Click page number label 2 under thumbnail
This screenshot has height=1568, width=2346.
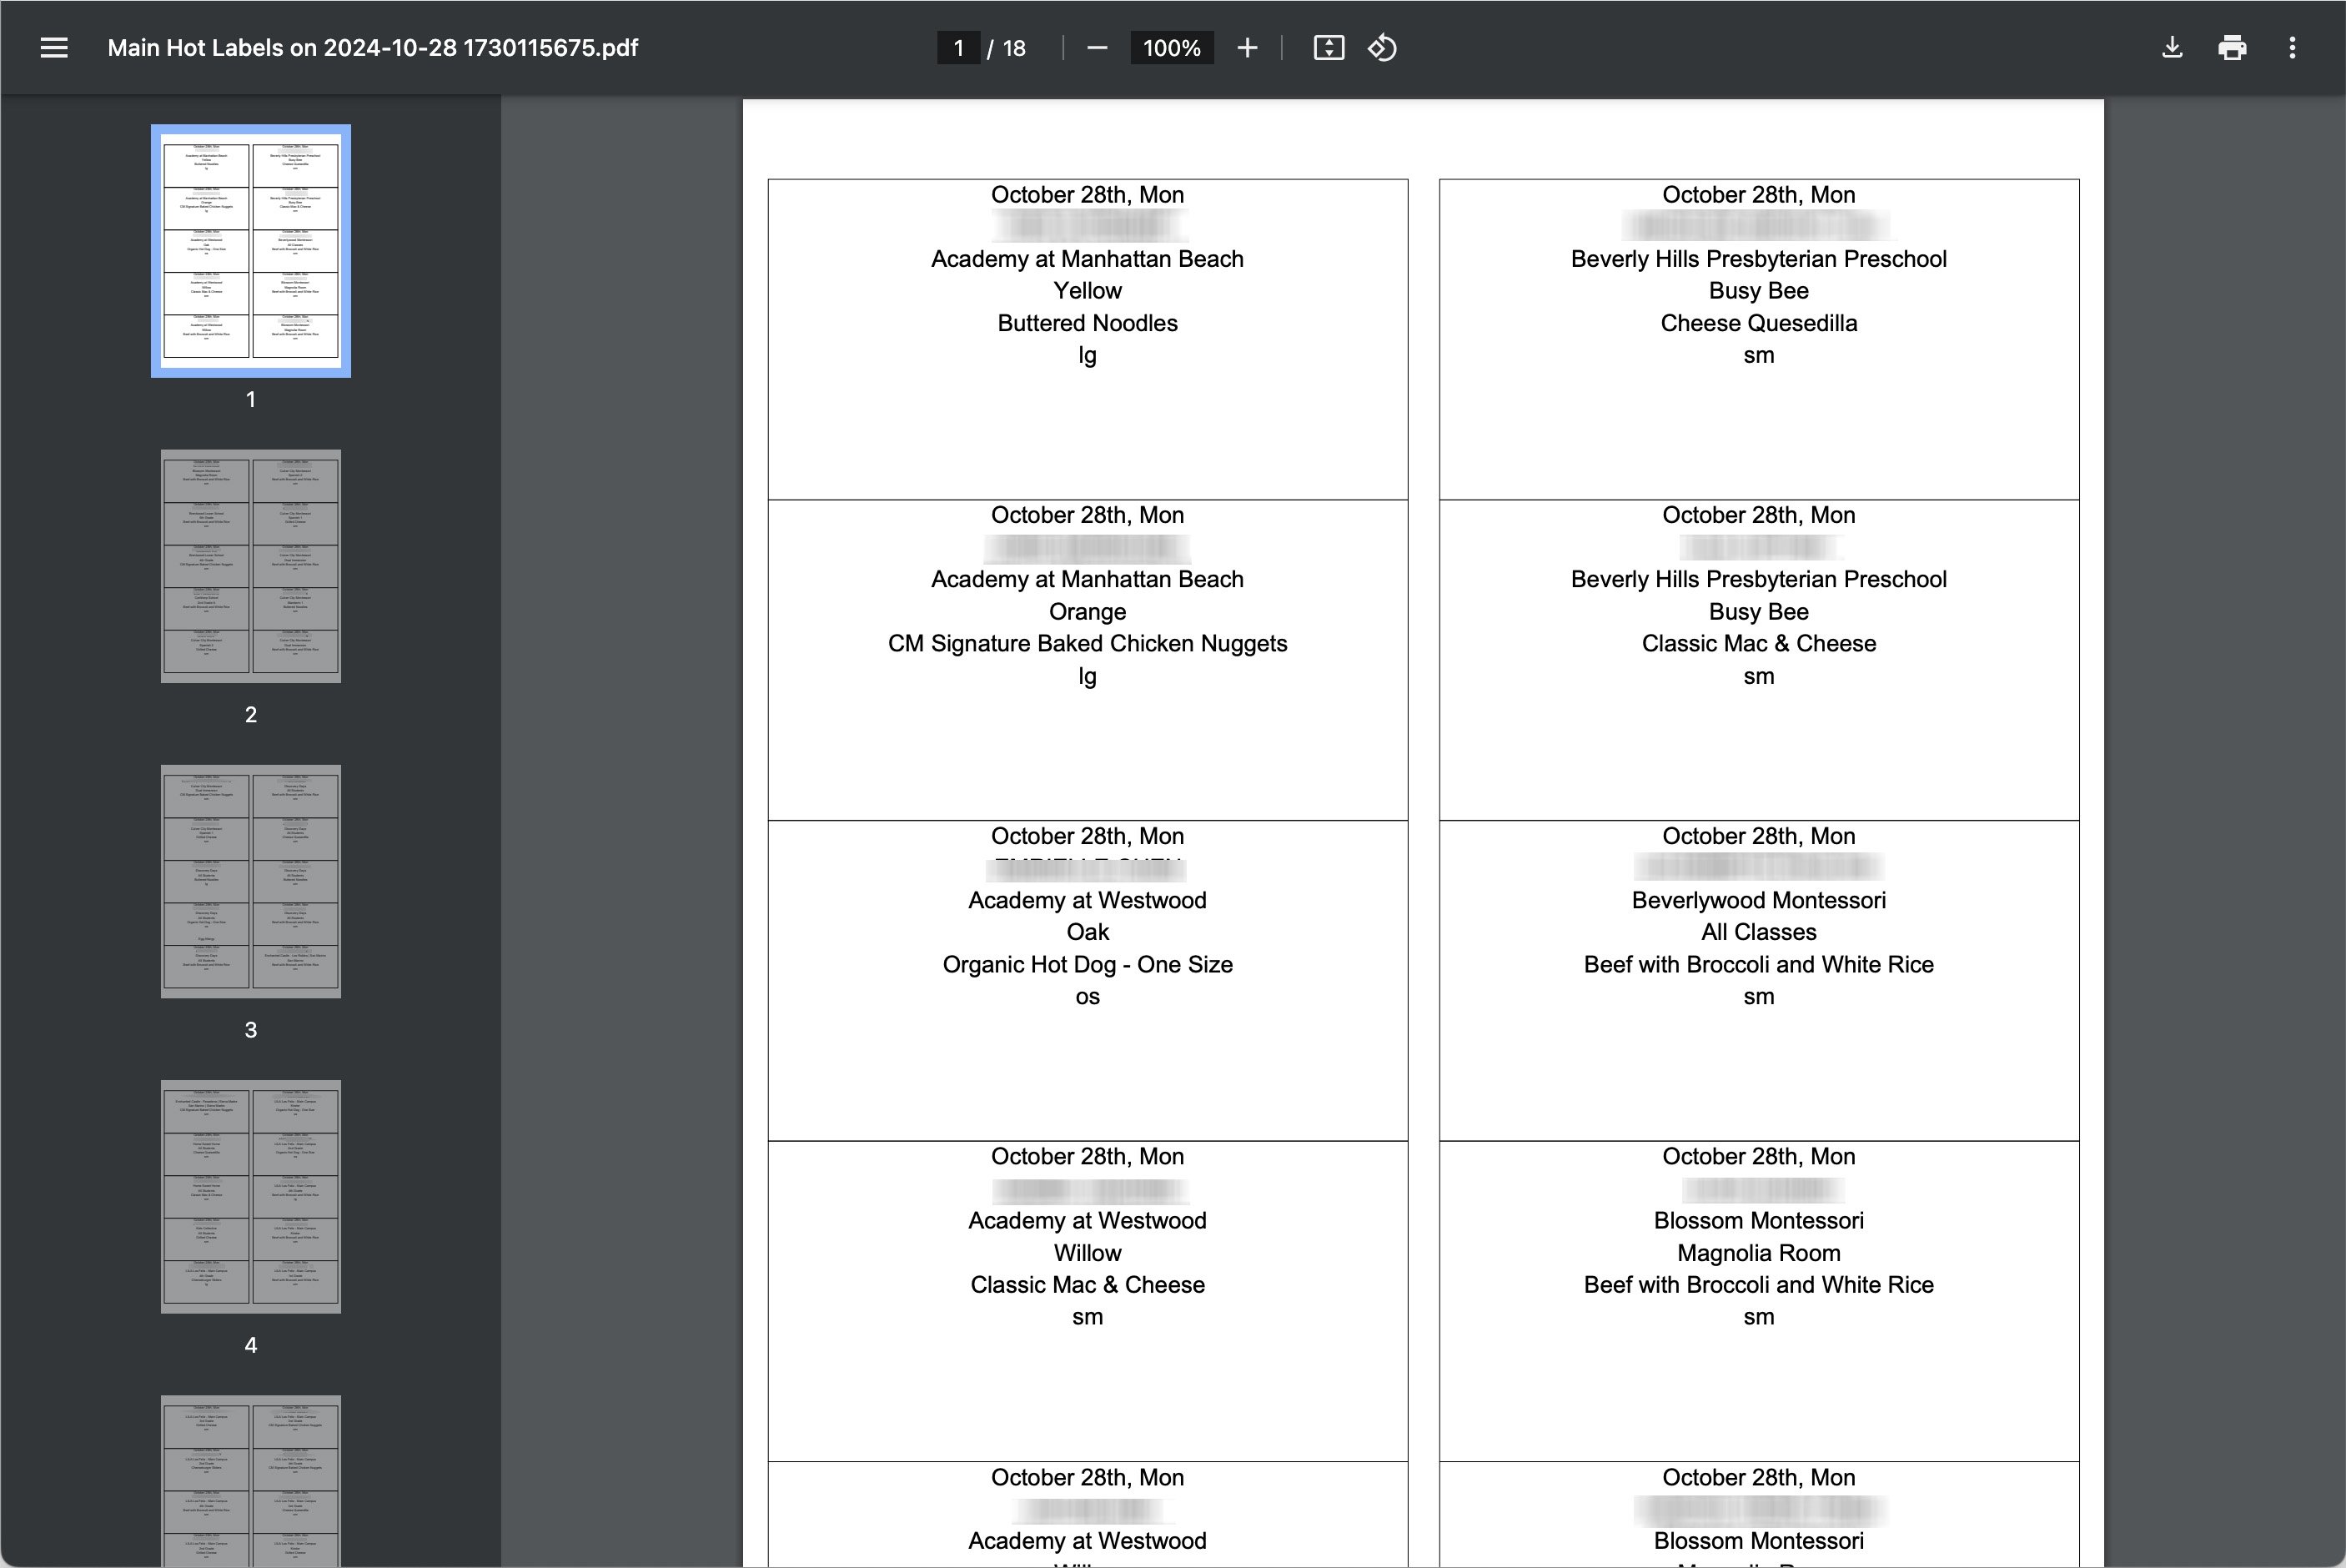point(251,714)
